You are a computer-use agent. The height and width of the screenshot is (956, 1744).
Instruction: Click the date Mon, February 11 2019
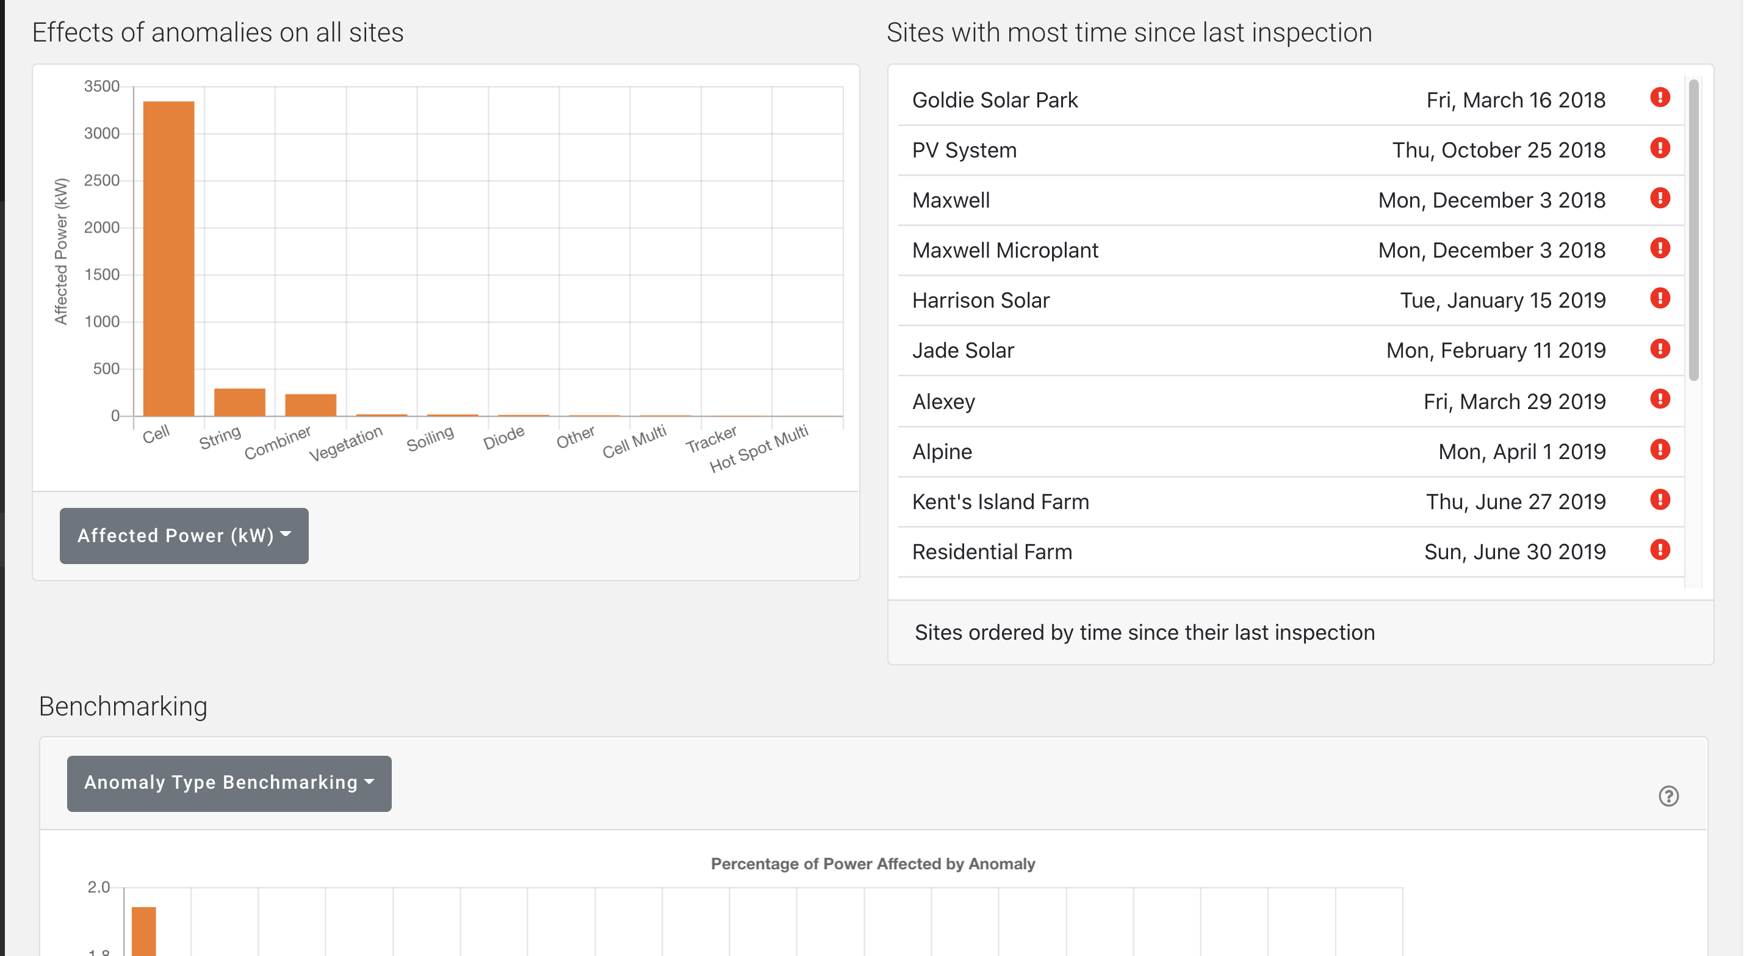click(x=1496, y=351)
